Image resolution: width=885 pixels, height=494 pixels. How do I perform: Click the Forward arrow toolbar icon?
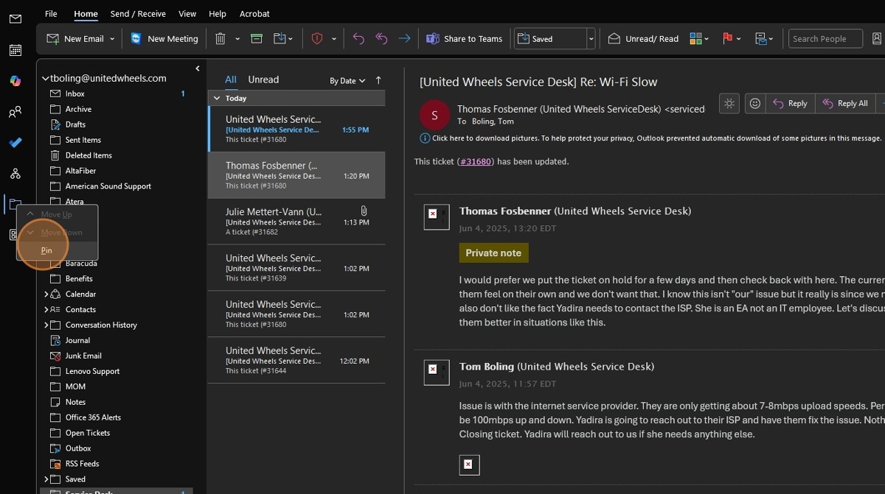pyautogui.click(x=404, y=39)
